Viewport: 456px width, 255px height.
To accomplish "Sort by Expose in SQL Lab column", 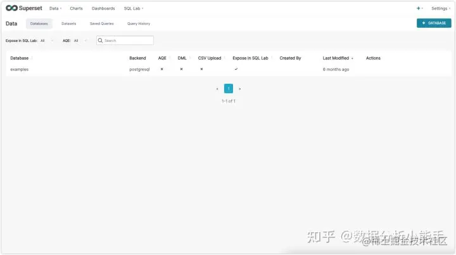I will pyautogui.click(x=250, y=58).
